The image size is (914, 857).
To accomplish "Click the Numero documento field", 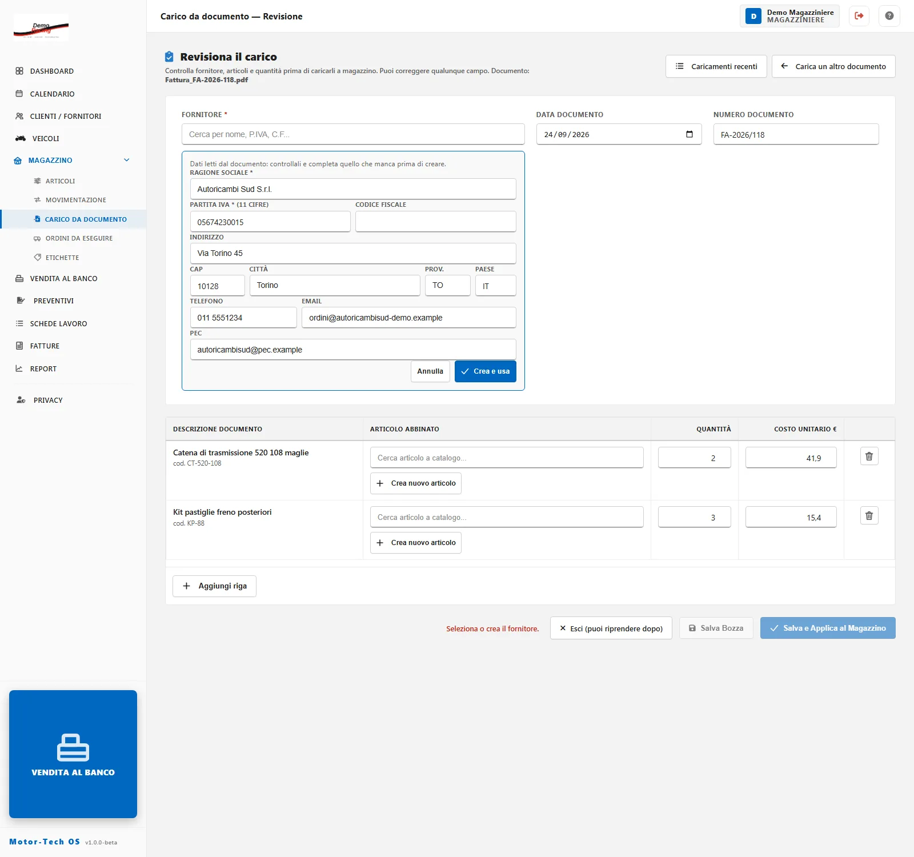I will [796, 134].
